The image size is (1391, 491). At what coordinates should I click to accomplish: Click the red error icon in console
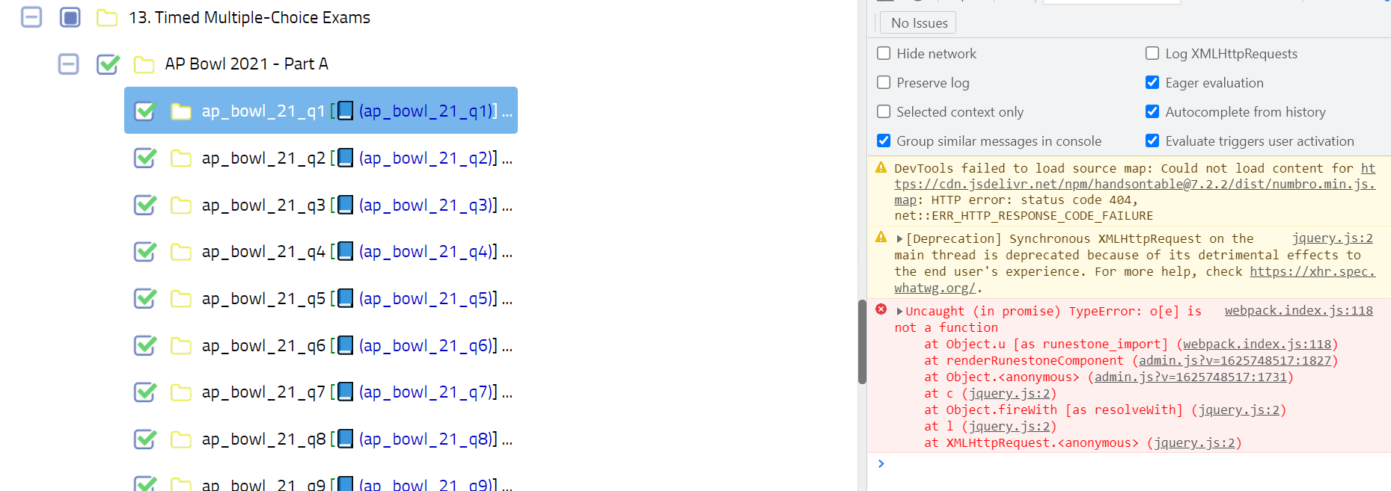coord(881,309)
